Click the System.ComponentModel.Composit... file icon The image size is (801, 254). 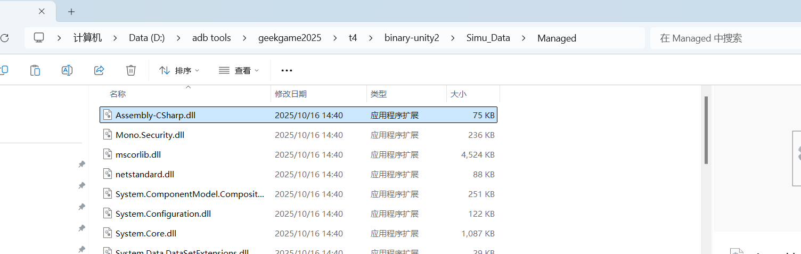pyautogui.click(x=107, y=194)
